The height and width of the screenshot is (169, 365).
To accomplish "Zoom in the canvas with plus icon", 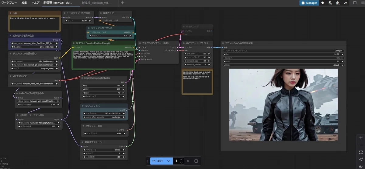I will 360,137.
